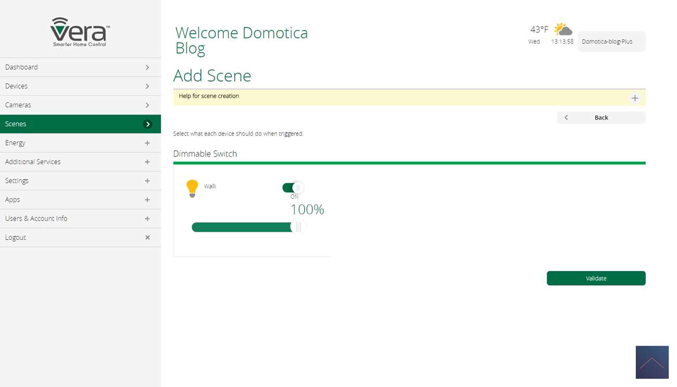
Task: Click the scroll-to-top arrow icon
Action: (x=651, y=362)
